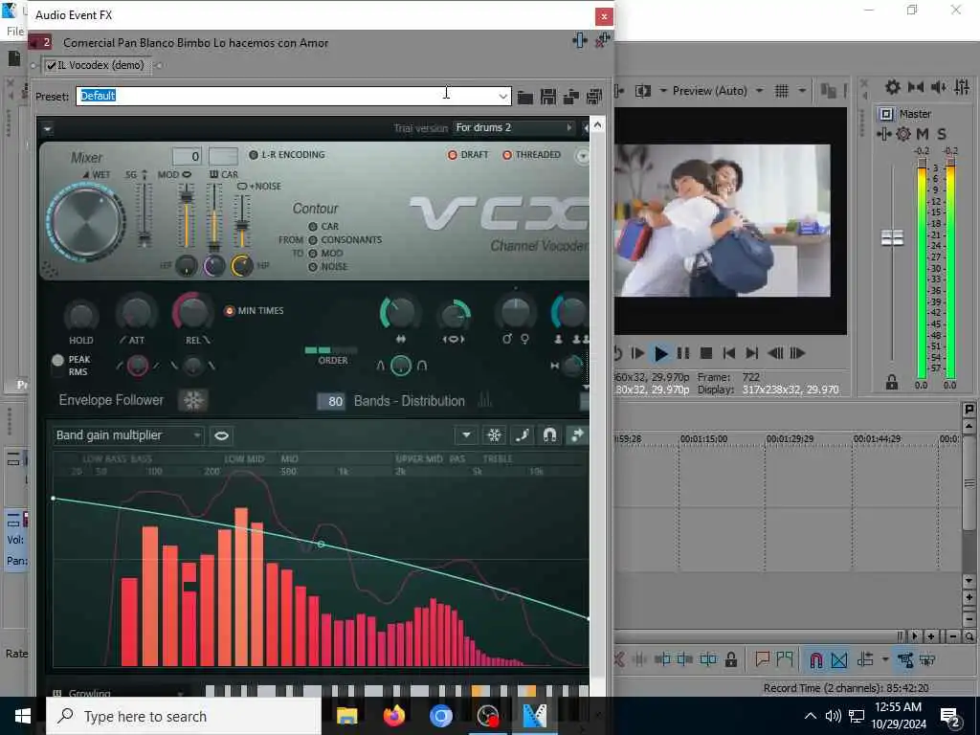Open Firefox from taskbar

point(393,716)
